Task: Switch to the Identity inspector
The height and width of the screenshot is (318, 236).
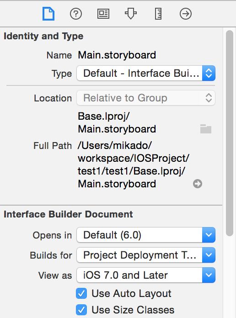Action: 103,14
